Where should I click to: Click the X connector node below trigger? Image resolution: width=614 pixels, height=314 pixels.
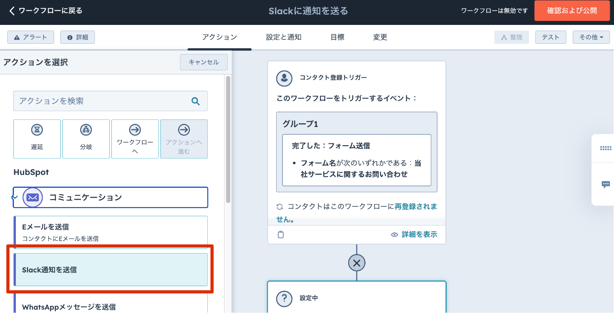[356, 263]
